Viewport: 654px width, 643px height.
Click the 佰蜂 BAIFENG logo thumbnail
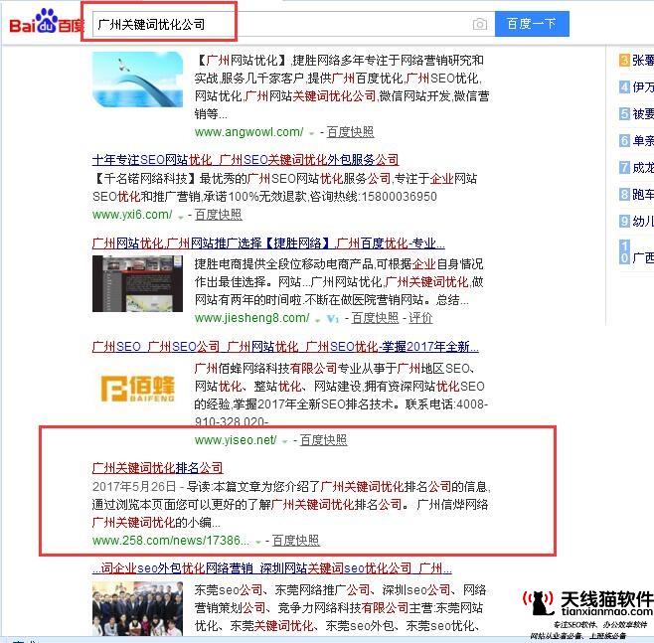(137, 389)
